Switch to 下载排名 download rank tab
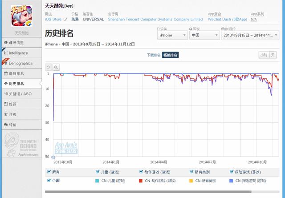 point(154,55)
